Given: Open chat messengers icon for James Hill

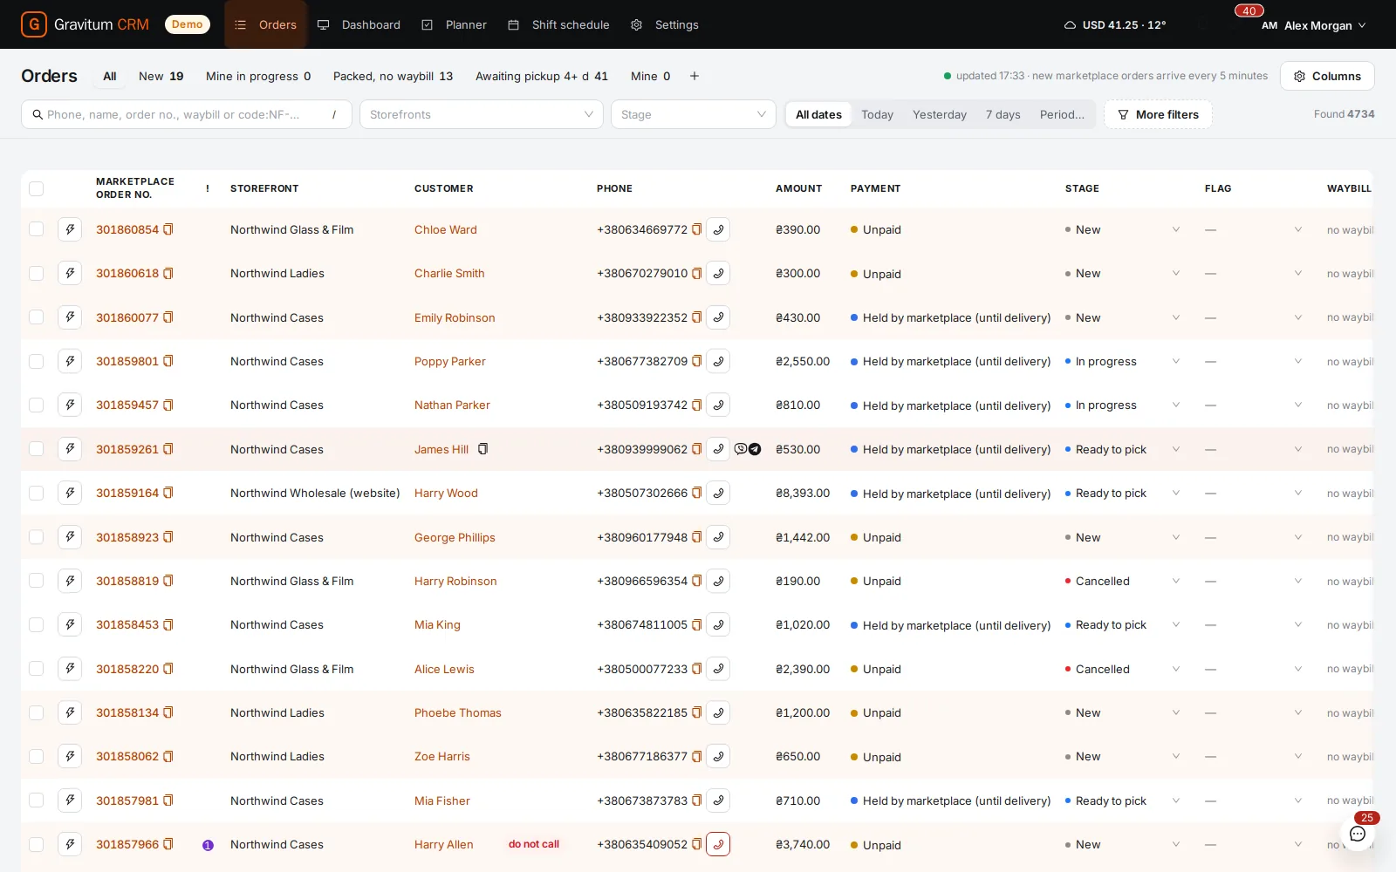Looking at the screenshot, I should click(x=748, y=449).
